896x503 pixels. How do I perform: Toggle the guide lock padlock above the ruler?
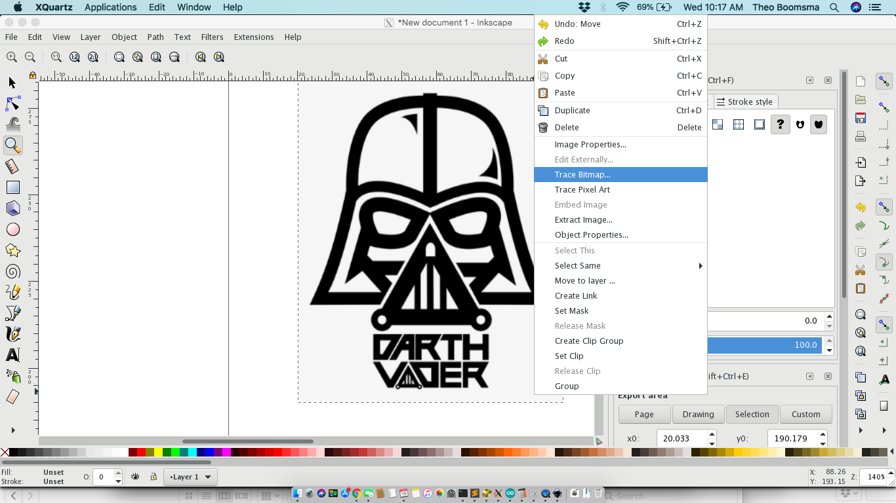(x=32, y=76)
